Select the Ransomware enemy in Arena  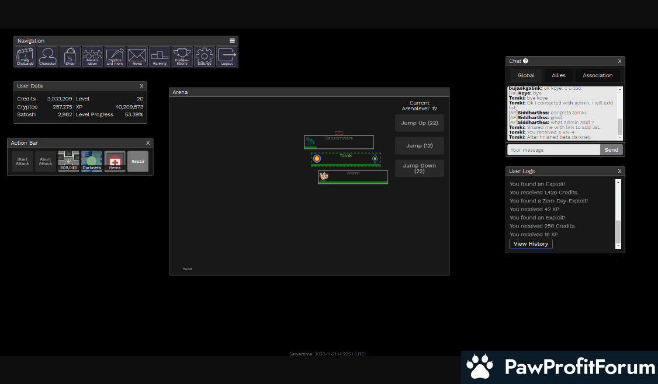tap(339, 142)
